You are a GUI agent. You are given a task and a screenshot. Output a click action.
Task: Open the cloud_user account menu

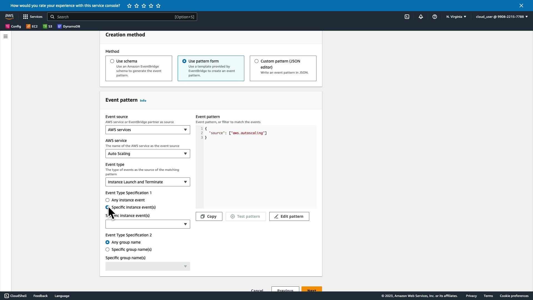tap(502, 17)
